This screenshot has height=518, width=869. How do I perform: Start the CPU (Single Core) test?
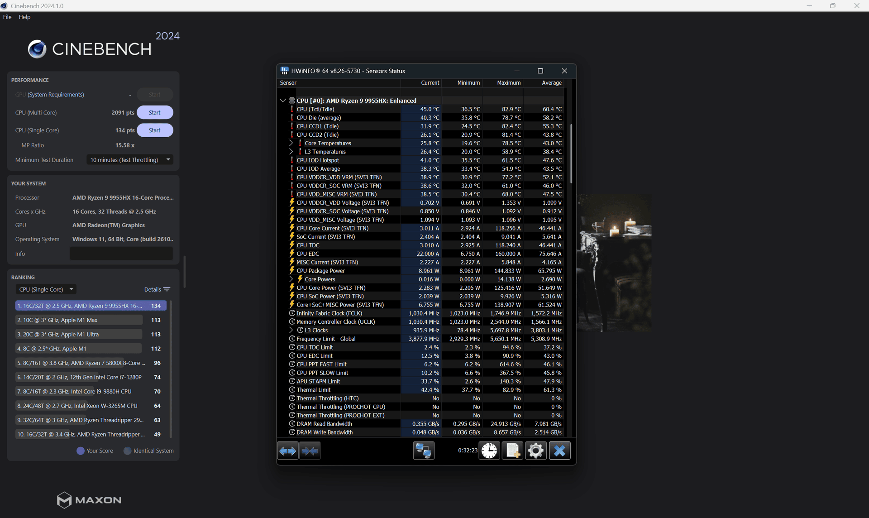[x=155, y=130]
